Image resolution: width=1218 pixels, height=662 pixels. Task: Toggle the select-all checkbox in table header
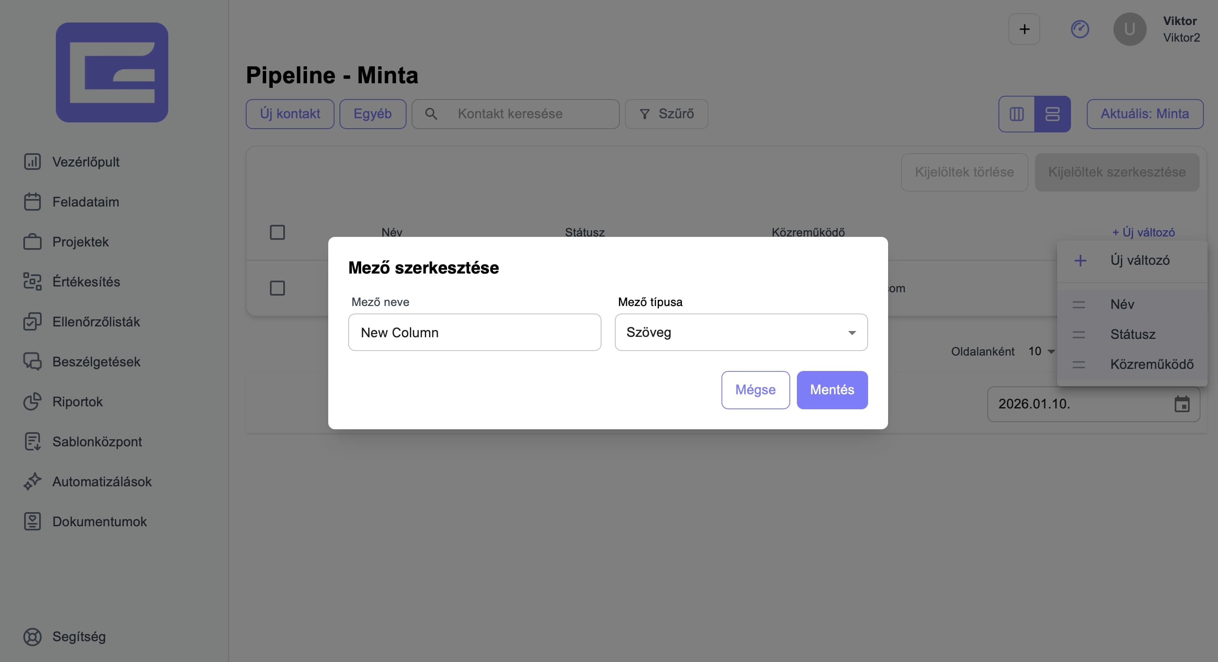point(277,232)
